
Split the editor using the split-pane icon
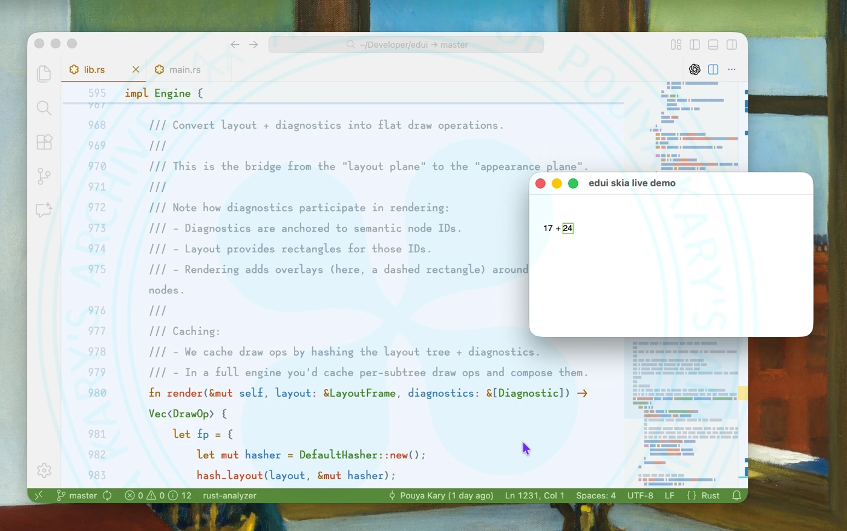point(713,69)
